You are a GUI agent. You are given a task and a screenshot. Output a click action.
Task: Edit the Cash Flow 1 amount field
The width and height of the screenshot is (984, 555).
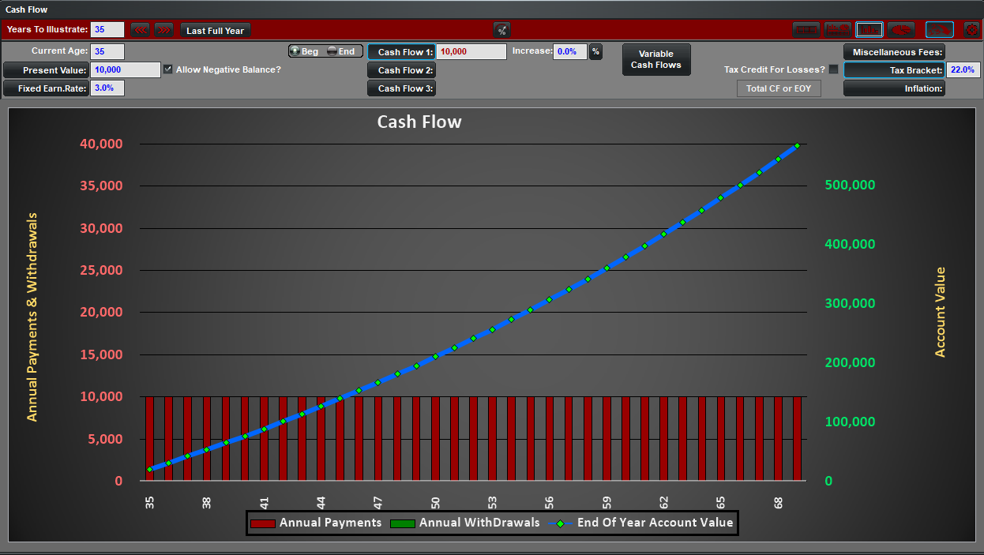(x=471, y=51)
